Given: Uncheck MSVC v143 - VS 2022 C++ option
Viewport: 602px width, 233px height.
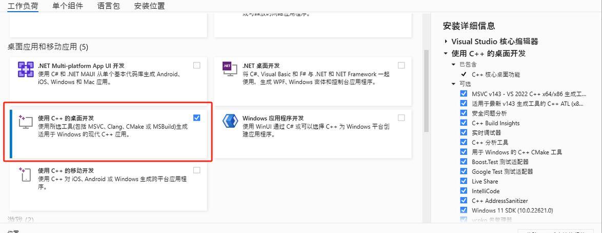Looking at the screenshot, I should [464, 94].
